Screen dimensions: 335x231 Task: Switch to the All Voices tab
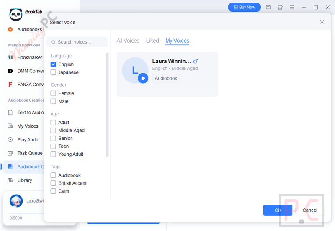128,41
